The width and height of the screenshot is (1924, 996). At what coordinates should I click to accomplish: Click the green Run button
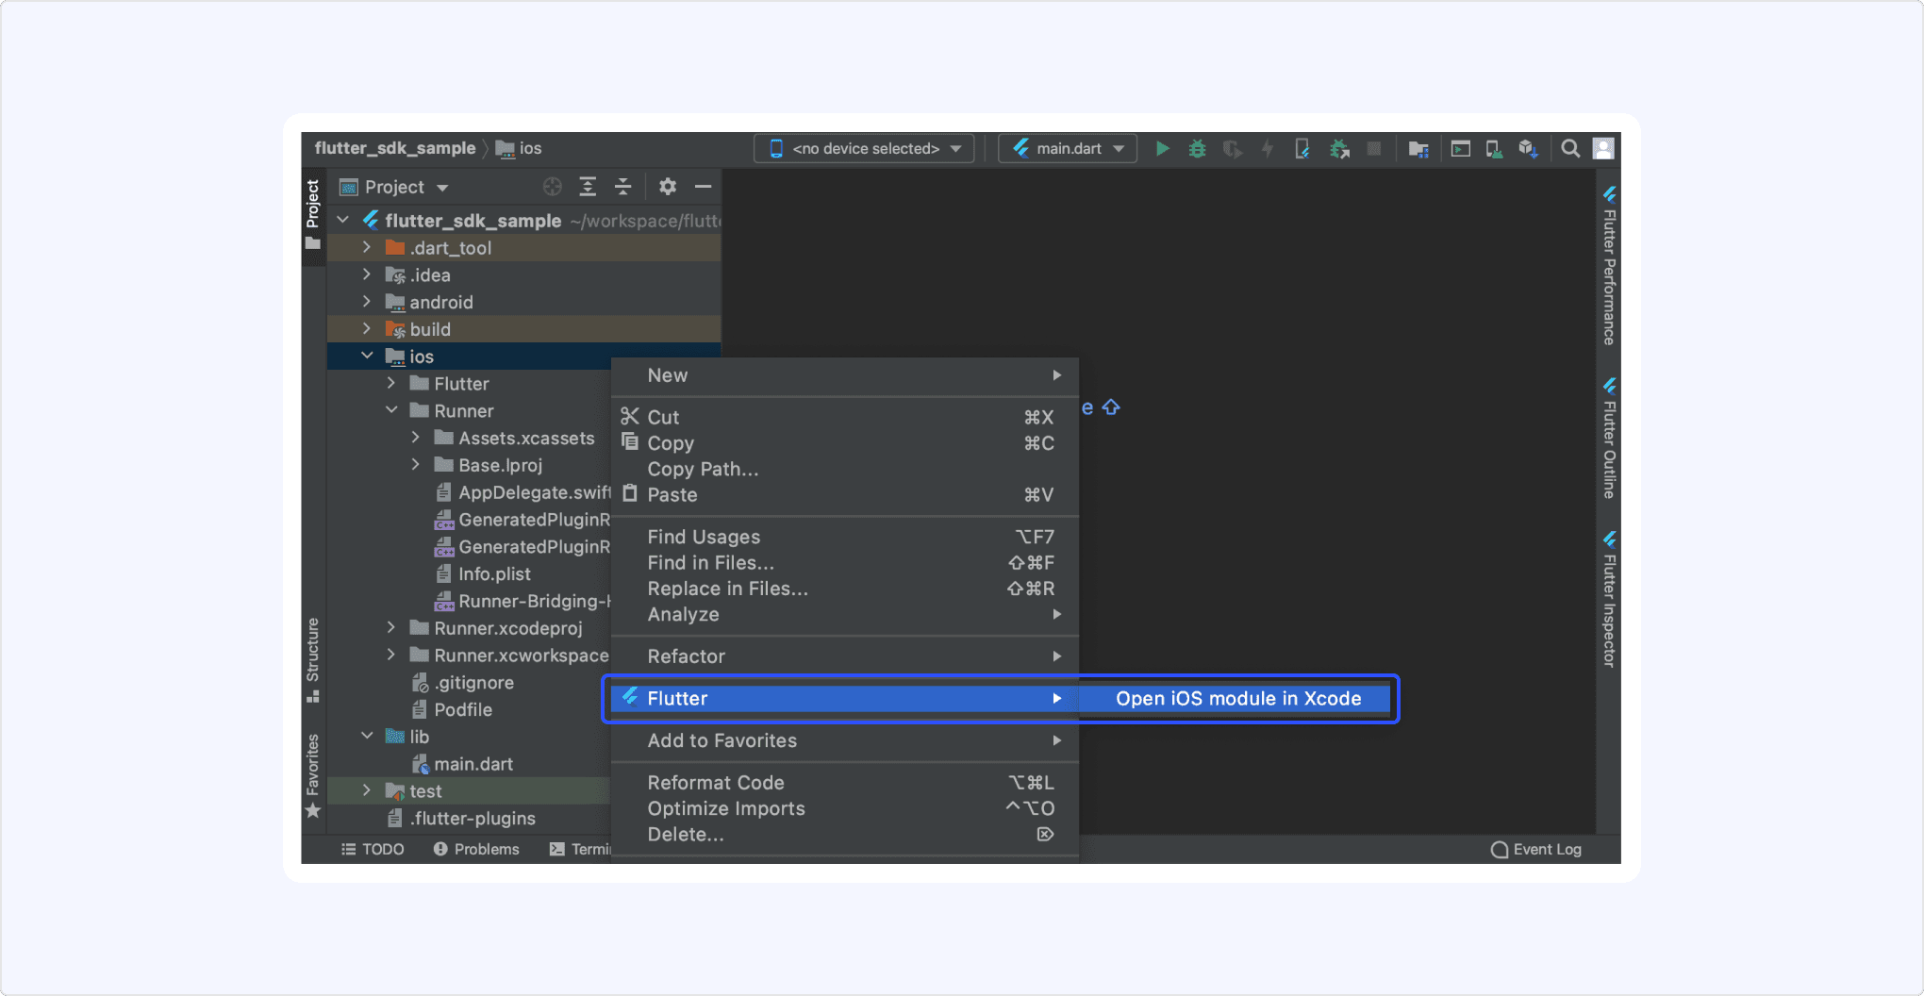pos(1162,149)
